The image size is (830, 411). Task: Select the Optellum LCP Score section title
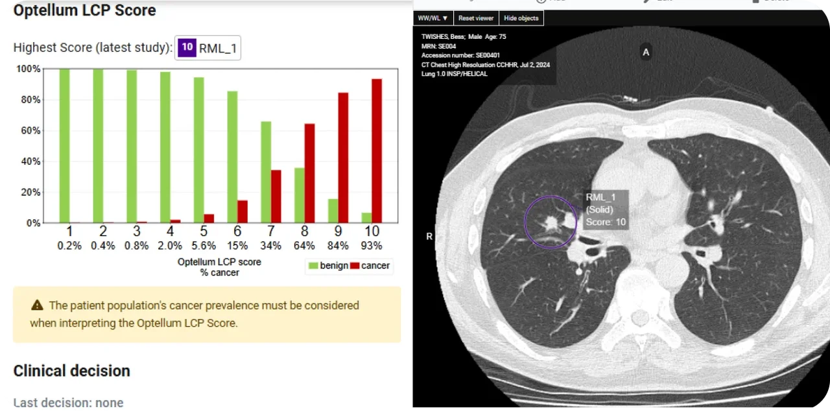tap(84, 10)
